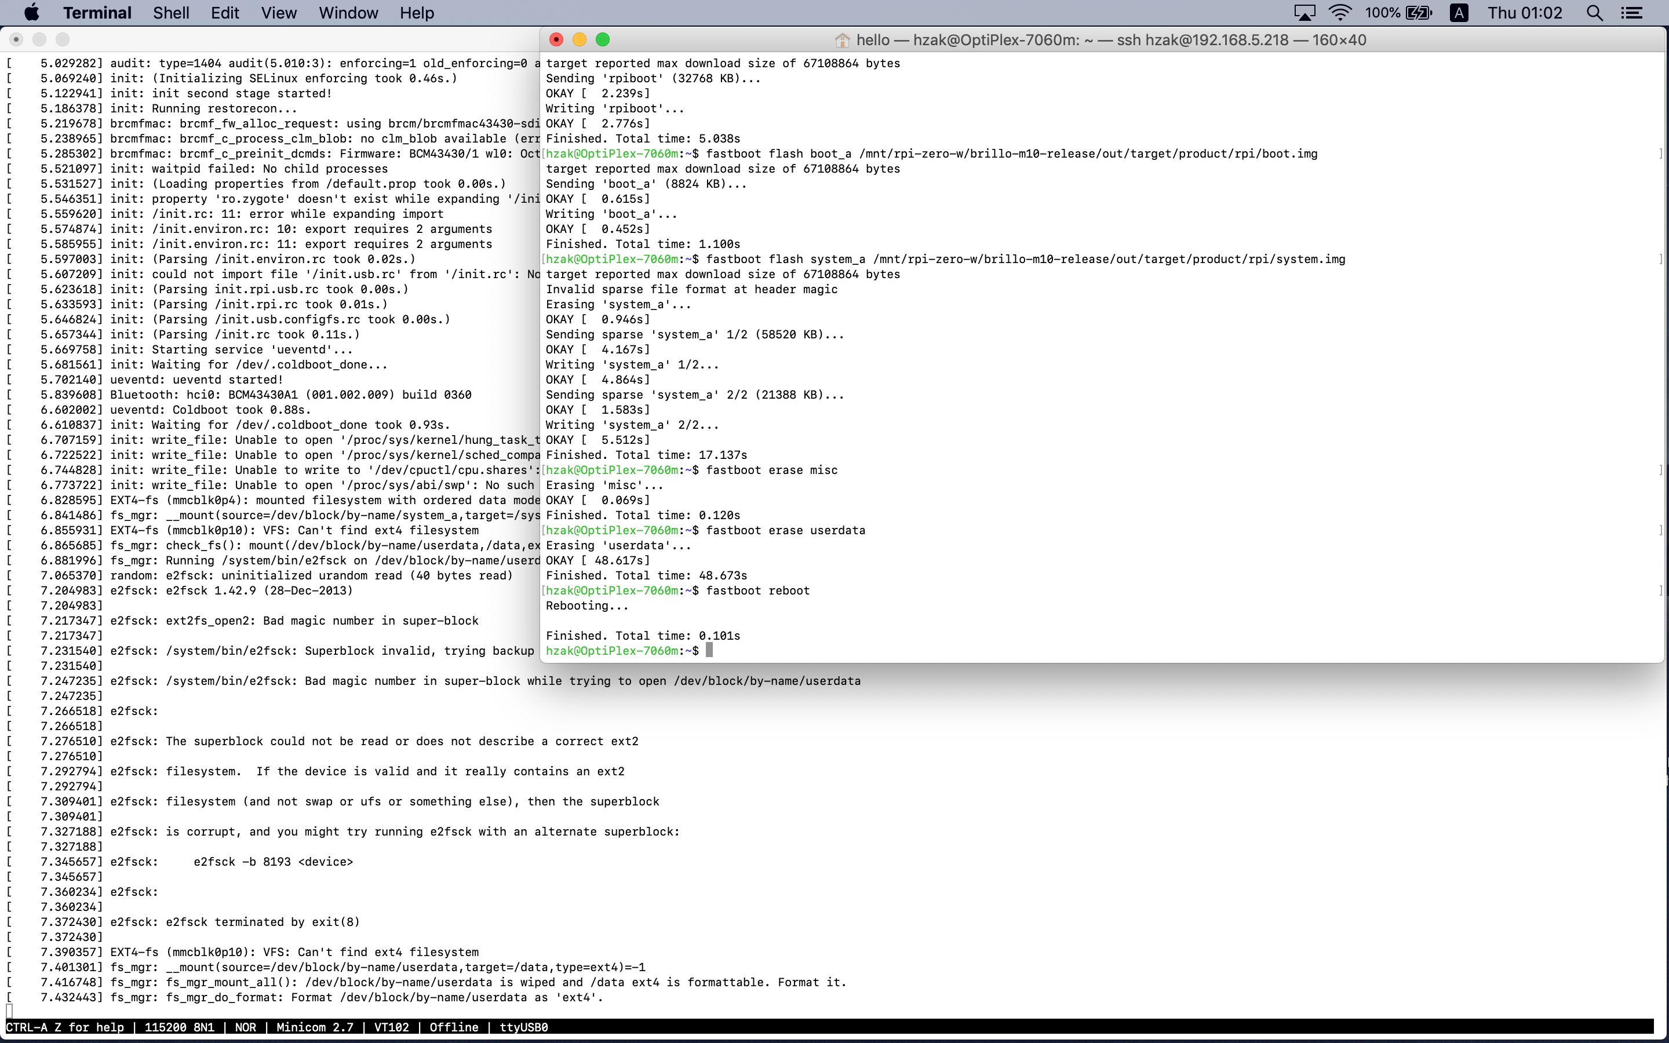
Task: Open the Window menu
Action: pyautogui.click(x=348, y=12)
